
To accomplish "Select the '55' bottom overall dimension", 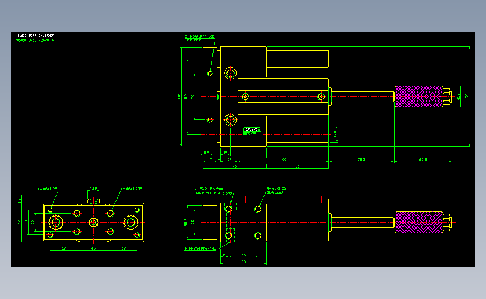I will pyautogui.click(x=243, y=262).
